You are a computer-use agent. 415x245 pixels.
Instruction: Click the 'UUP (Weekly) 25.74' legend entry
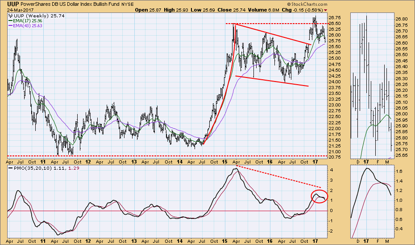coord(37,16)
